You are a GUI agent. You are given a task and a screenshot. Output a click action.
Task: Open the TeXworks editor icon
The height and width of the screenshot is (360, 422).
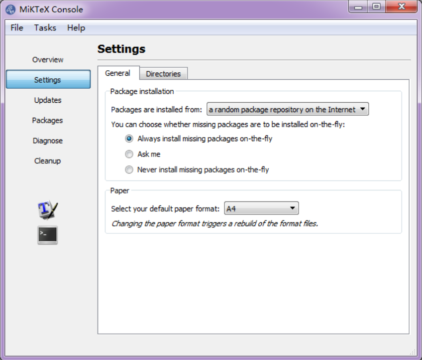click(48, 209)
